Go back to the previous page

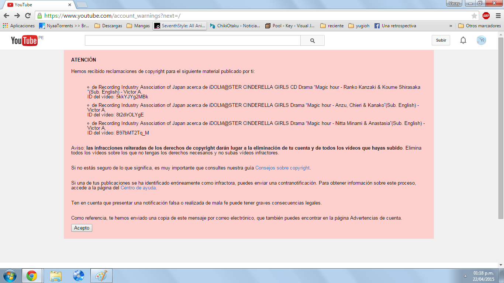click(6, 15)
